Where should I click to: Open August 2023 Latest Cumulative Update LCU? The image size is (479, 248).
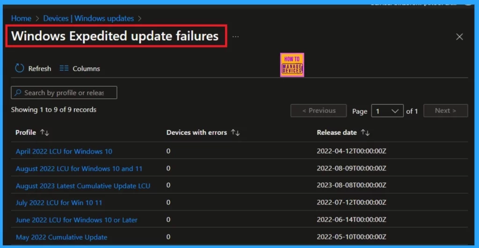click(x=83, y=186)
